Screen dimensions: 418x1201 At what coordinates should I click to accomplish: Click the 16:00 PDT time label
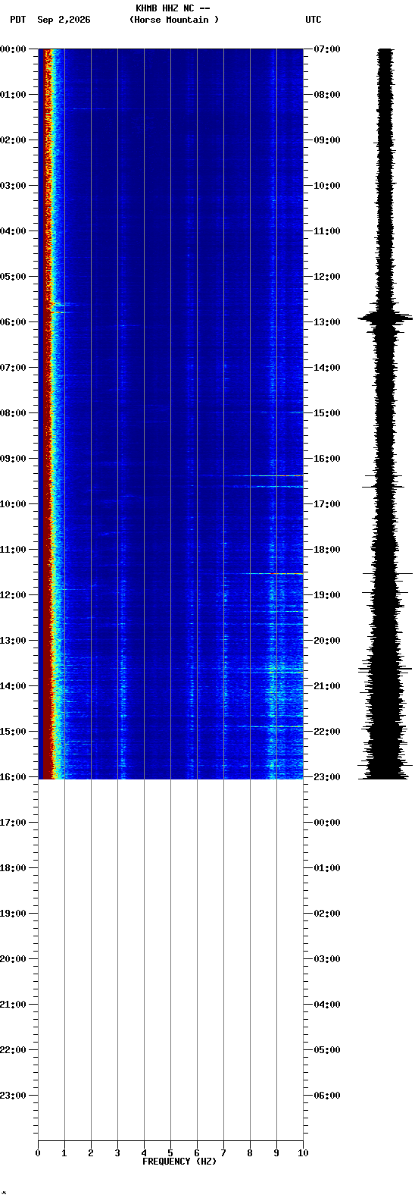click(x=13, y=777)
